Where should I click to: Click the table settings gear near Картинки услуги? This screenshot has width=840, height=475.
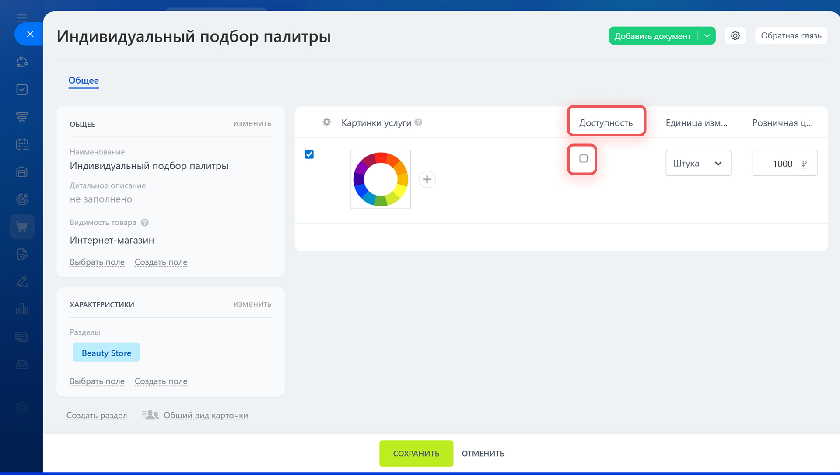coord(326,122)
